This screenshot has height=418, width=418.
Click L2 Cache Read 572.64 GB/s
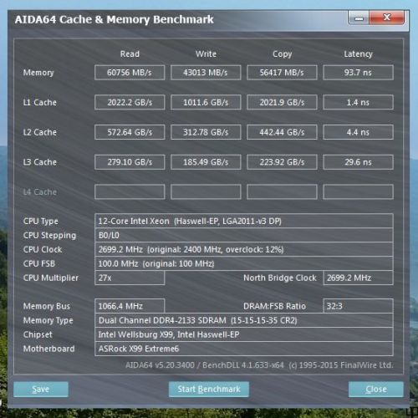click(130, 132)
